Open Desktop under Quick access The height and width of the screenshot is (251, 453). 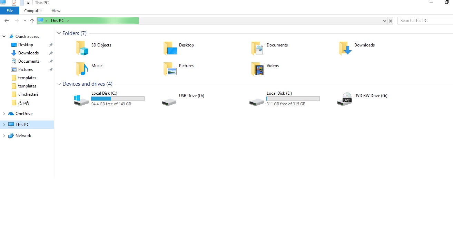point(26,45)
